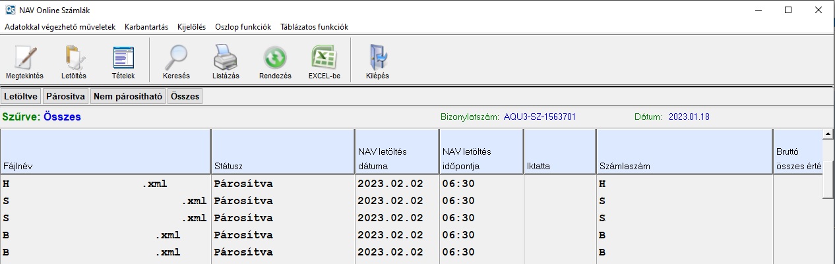The height and width of the screenshot is (264, 835).
Task: Open the Oszlop funkciók menu
Action: pyautogui.click(x=243, y=27)
